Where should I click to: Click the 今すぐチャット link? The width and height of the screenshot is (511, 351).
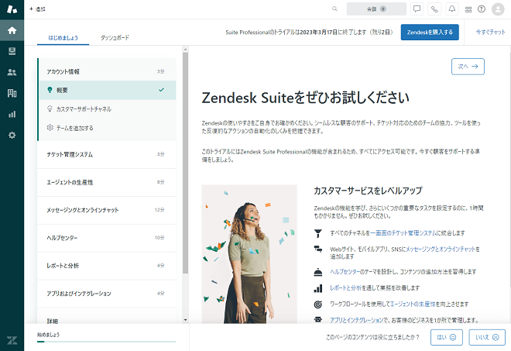pos(490,33)
